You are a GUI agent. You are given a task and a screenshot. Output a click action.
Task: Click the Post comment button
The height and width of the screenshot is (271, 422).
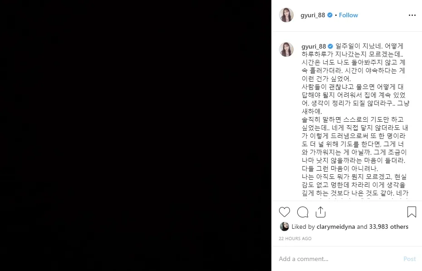tap(410, 259)
